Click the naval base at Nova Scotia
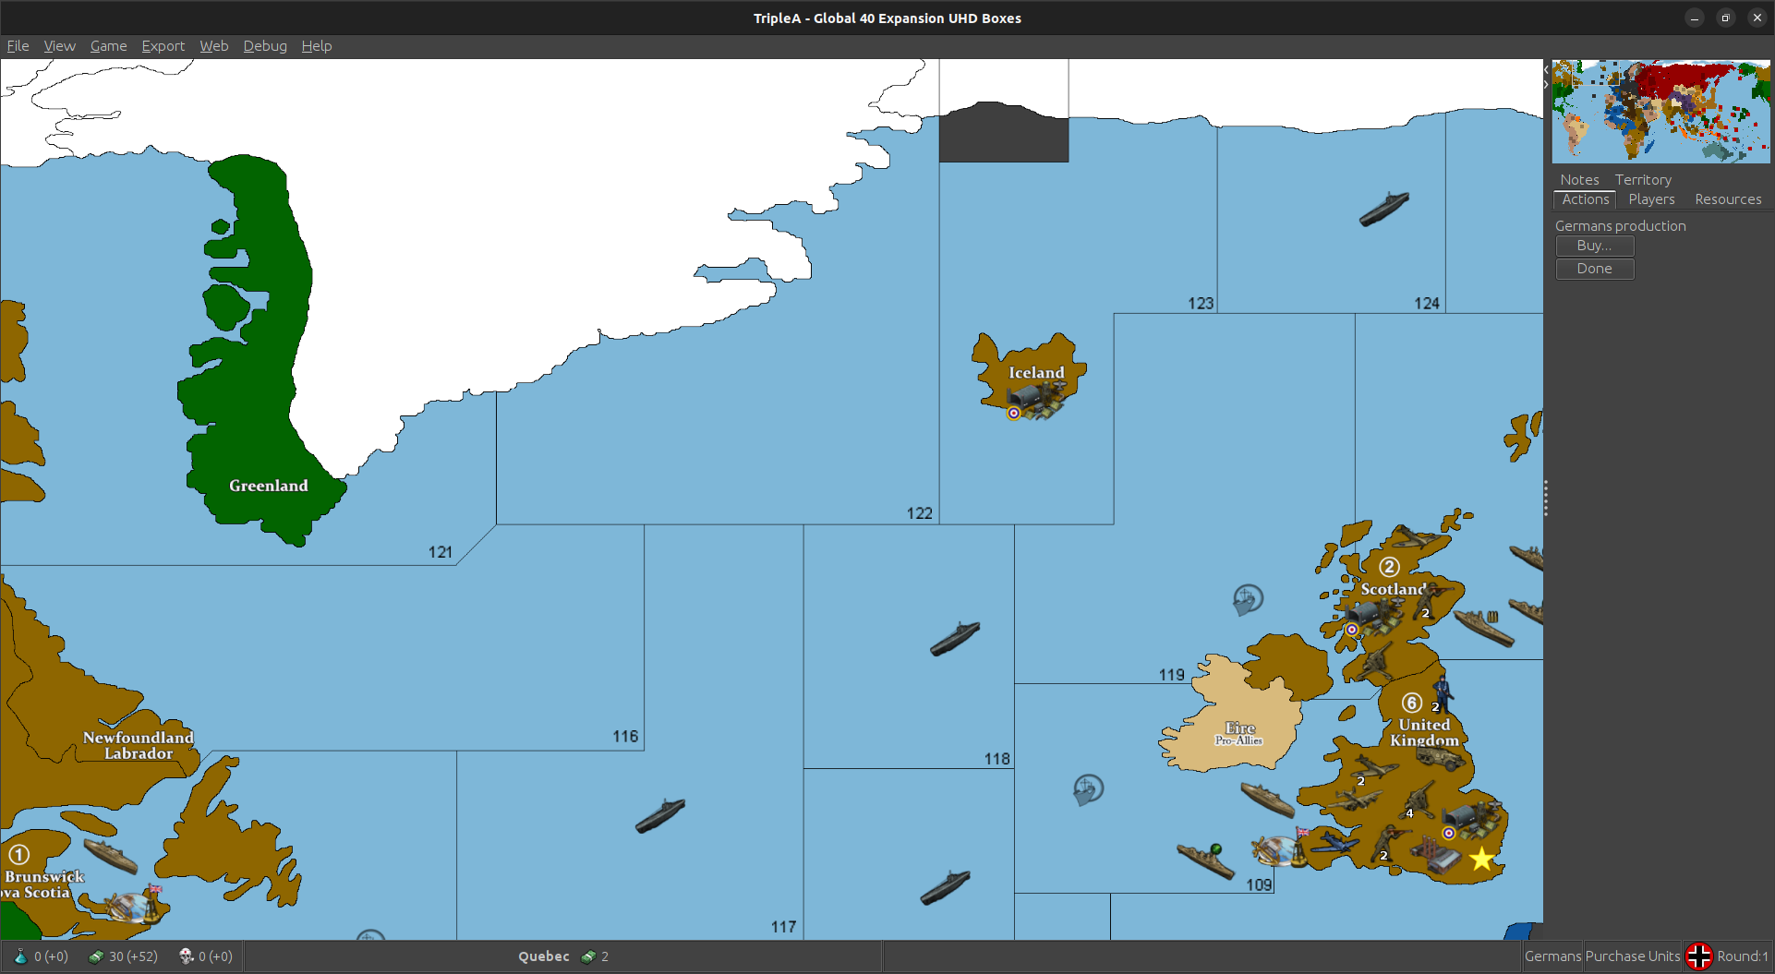Viewport: 1775px width, 974px height. tap(133, 906)
